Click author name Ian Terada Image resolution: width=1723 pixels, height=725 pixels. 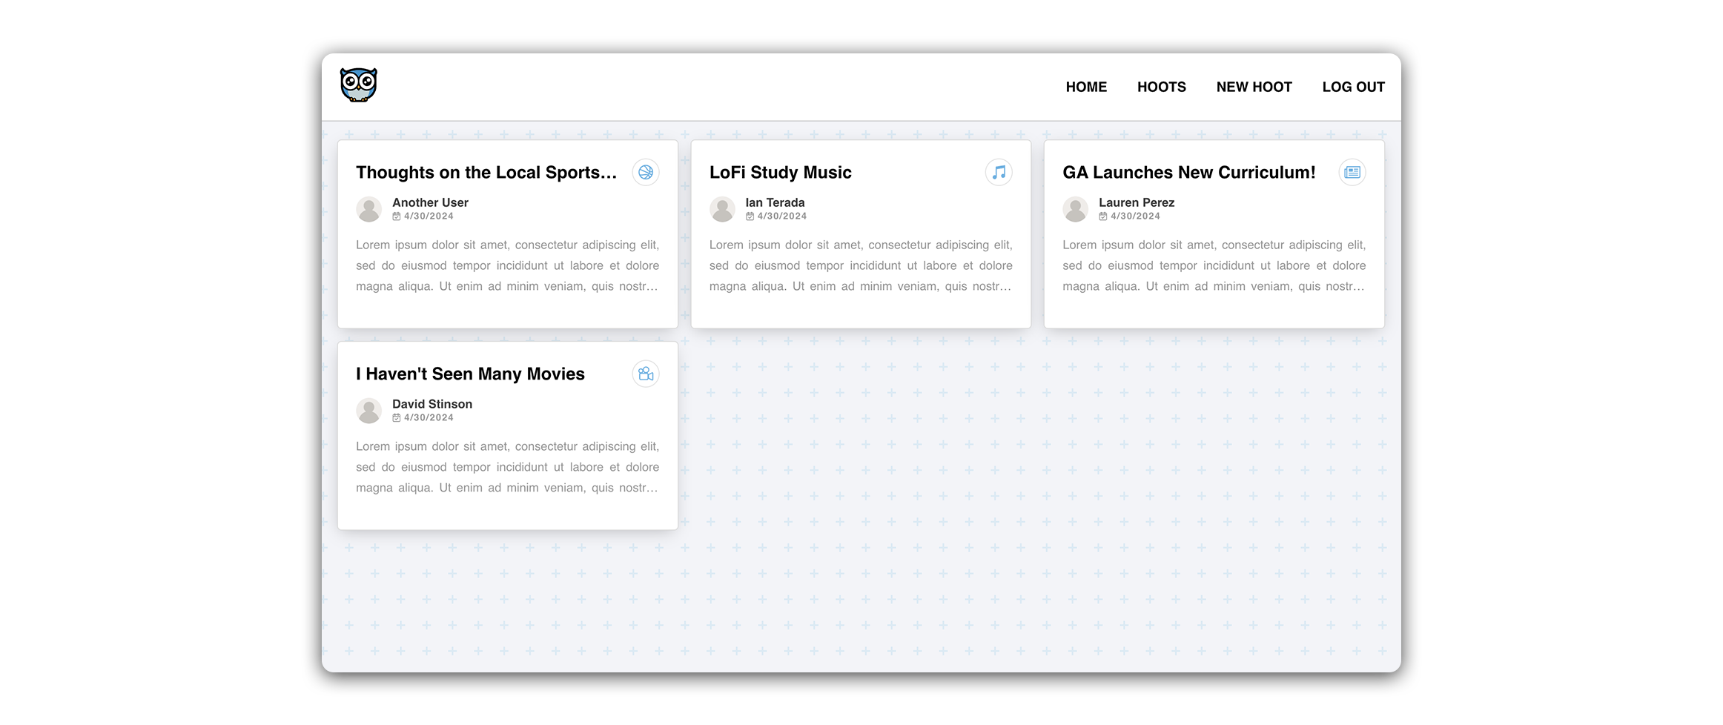tap(775, 202)
